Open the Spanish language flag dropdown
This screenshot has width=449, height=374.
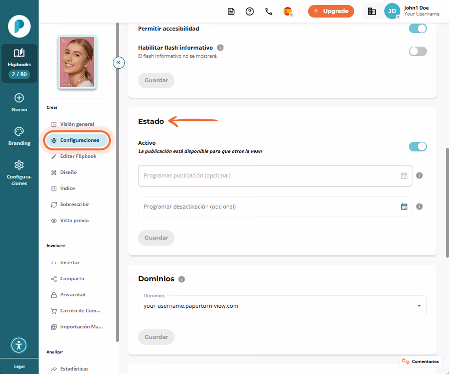pos(288,12)
